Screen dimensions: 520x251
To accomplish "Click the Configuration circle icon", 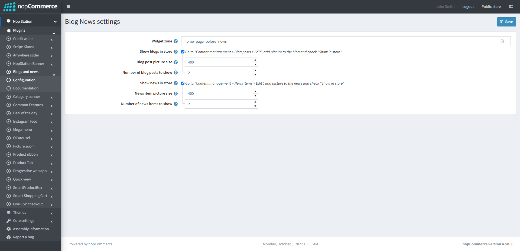I will click(9, 80).
